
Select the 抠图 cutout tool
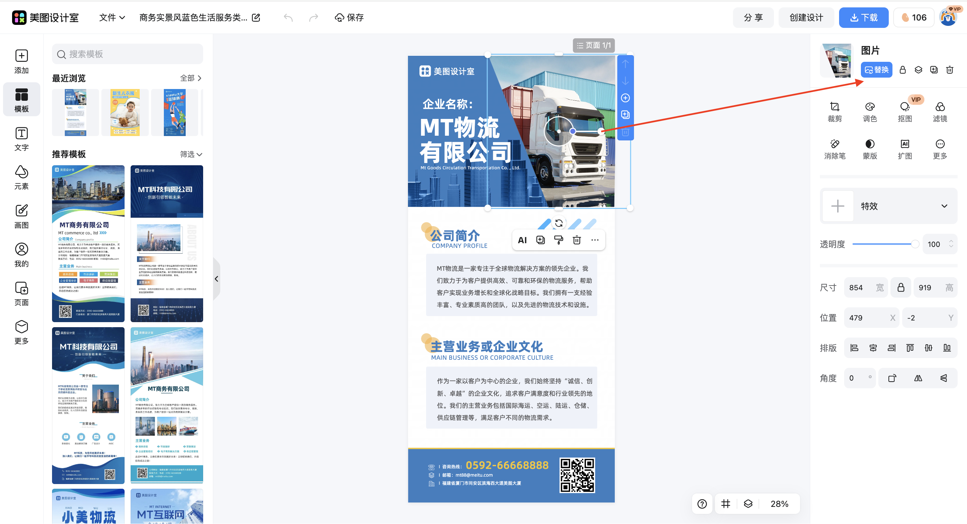pyautogui.click(x=905, y=111)
